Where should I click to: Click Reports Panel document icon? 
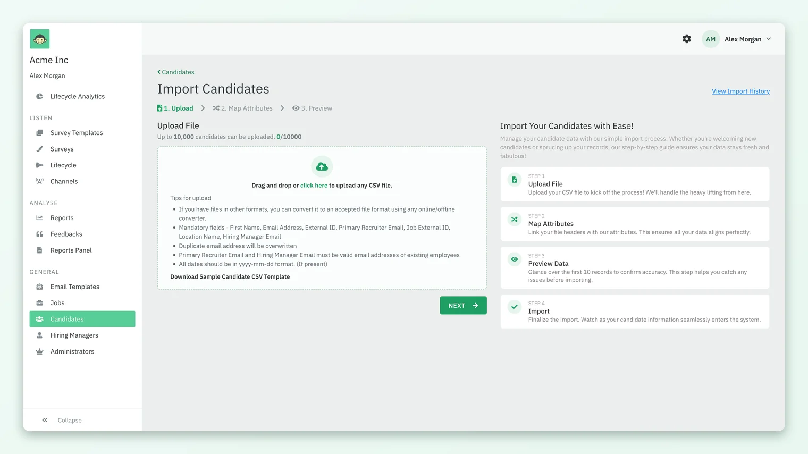[x=39, y=250]
